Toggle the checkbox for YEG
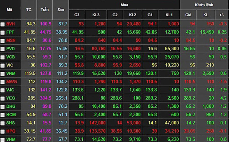The width and height of the screenshot is (229, 142). 3,98
